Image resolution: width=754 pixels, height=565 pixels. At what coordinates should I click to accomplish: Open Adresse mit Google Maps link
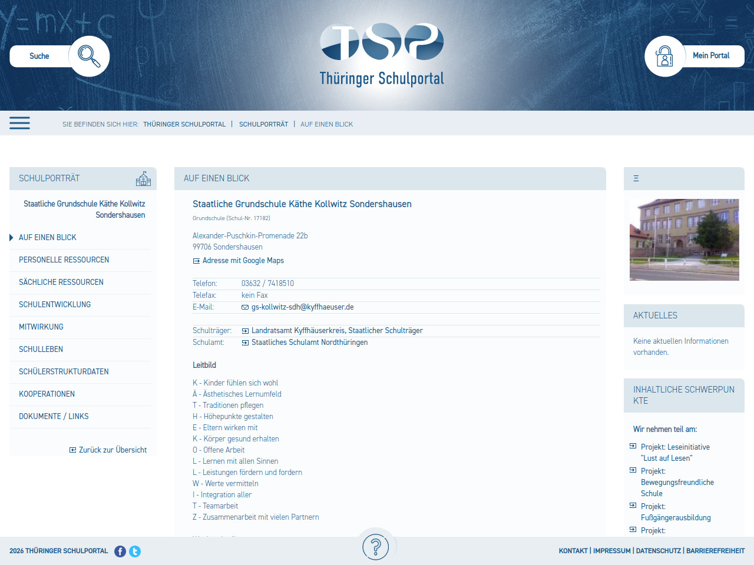point(243,260)
